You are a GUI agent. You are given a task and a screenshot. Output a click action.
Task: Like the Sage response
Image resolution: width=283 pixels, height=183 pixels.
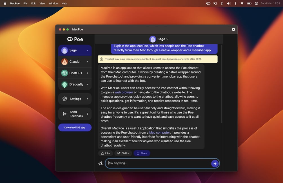(x=105, y=153)
